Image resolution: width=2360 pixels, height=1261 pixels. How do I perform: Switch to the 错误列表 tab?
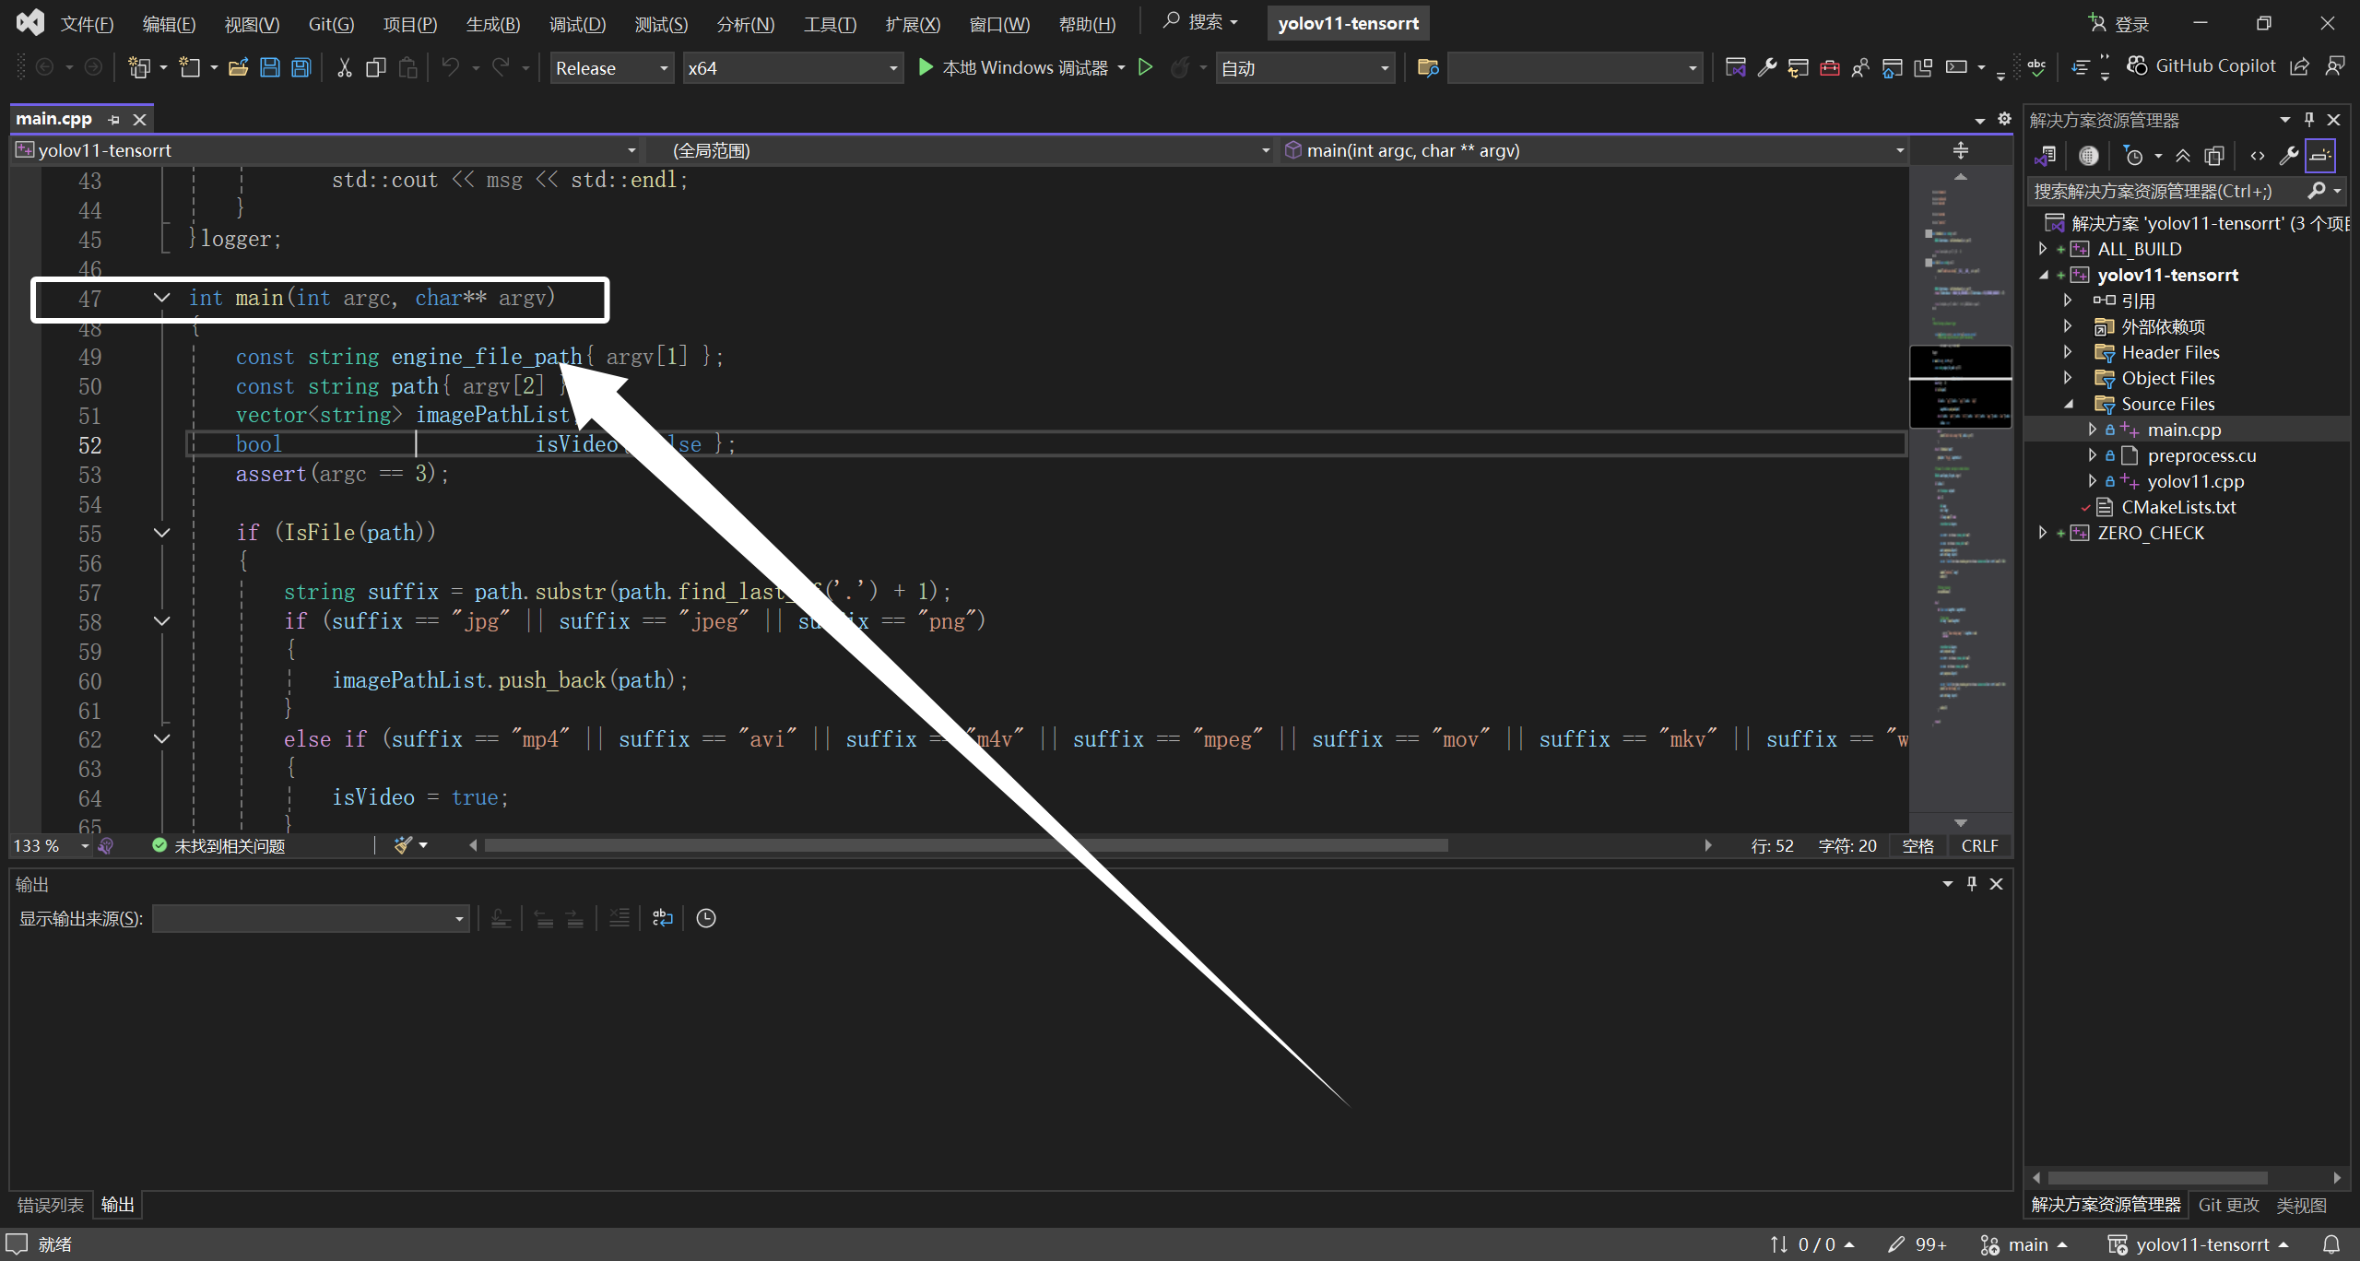tap(51, 1205)
